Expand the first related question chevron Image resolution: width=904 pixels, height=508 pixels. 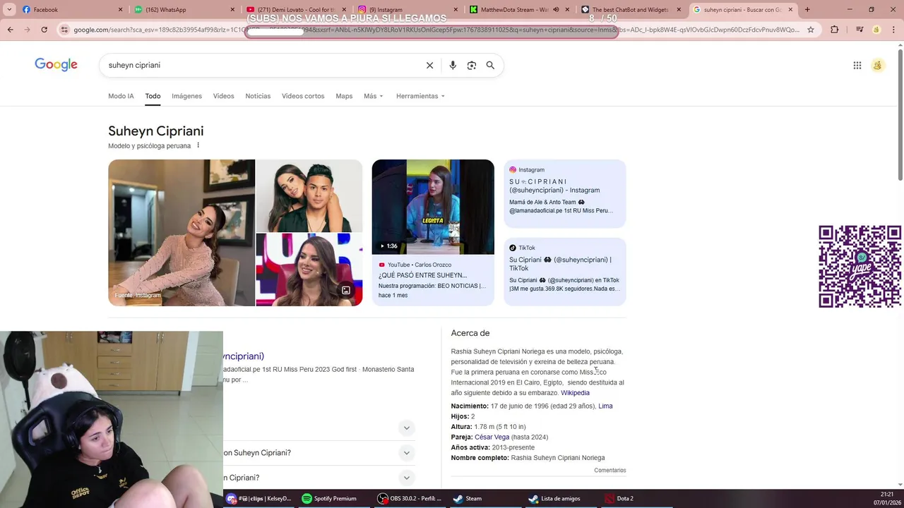pyautogui.click(x=406, y=428)
